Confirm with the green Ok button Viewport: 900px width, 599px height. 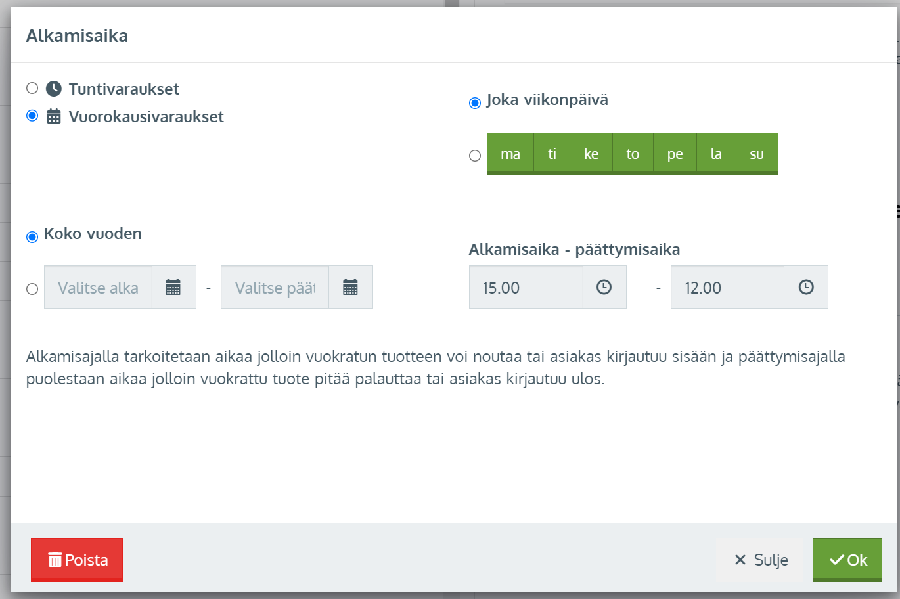pyautogui.click(x=847, y=560)
